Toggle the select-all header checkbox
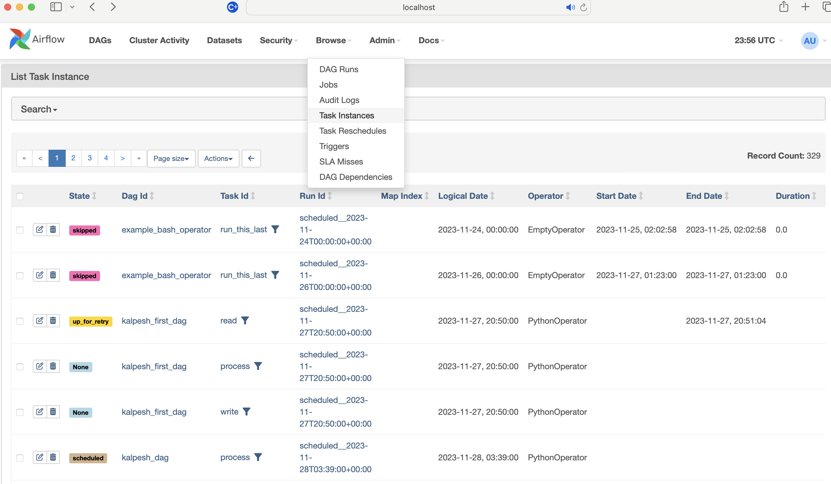 pos(20,196)
